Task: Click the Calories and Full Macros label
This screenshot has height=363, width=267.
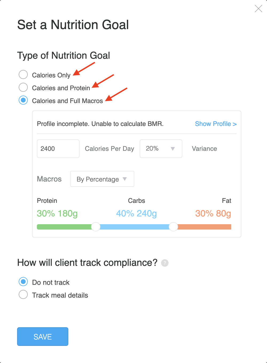Action: pyautogui.click(x=68, y=101)
